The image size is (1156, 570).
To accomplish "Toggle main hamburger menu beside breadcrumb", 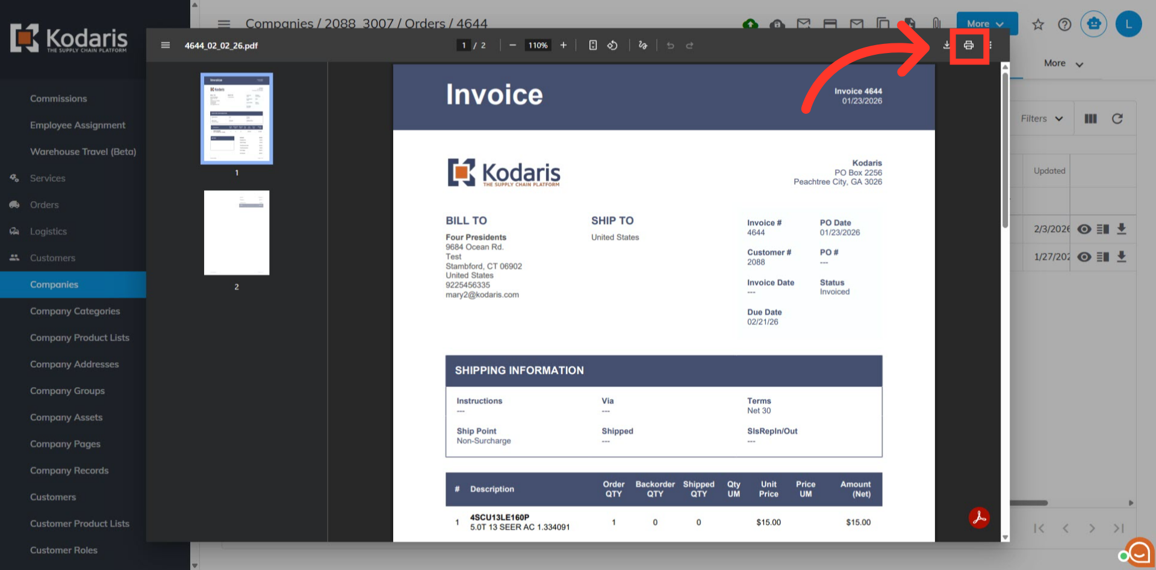I will click(224, 24).
